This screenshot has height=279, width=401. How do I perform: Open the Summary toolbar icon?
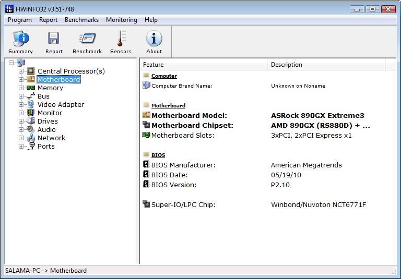coord(21,39)
